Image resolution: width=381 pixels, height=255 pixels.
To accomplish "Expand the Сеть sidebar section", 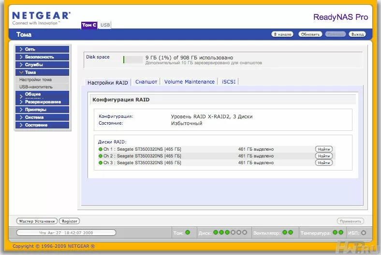I will pos(42,49).
